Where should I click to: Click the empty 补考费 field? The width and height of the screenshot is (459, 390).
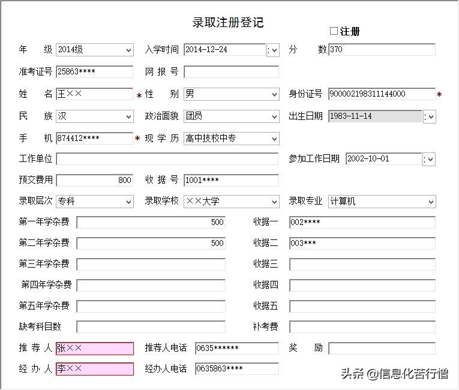click(x=362, y=327)
